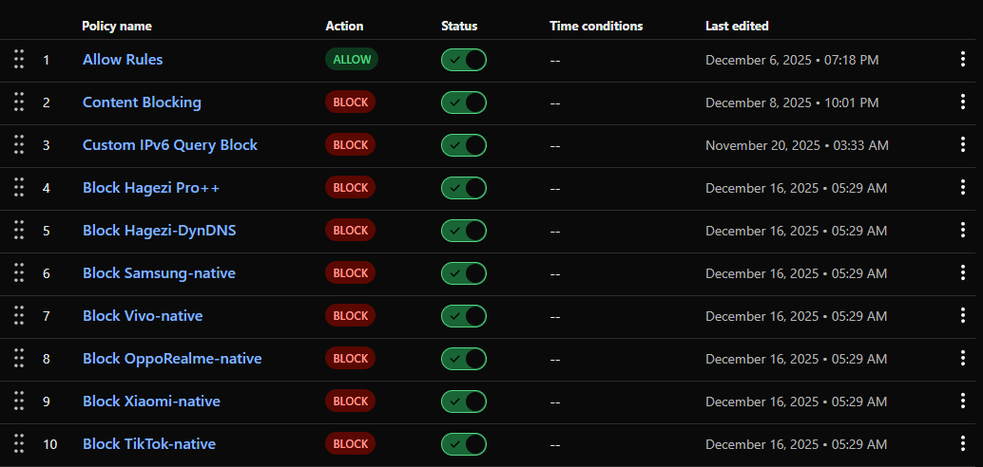The width and height of the screenshot is (983, 467).
Task: Open three-dot menu for Custom IPv6 Query Block
Action: click(x=963, y=145)
